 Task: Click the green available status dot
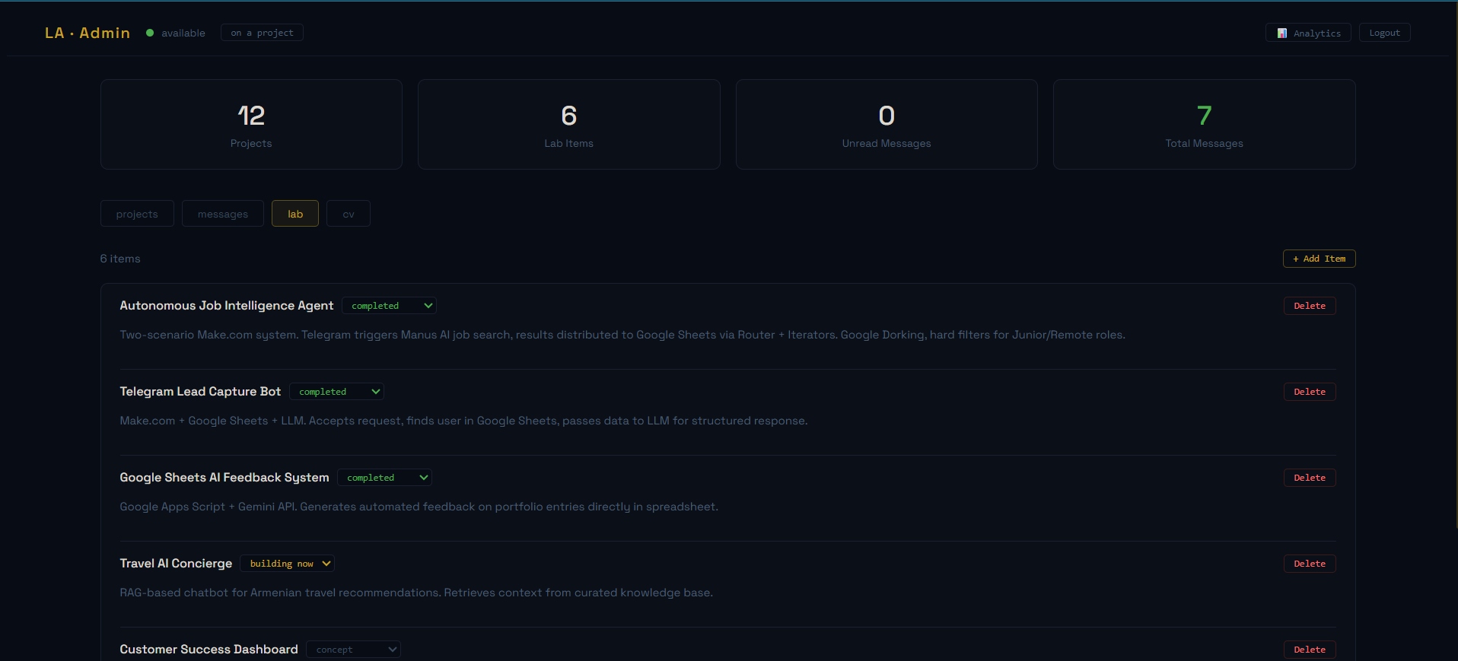[150, 33]
